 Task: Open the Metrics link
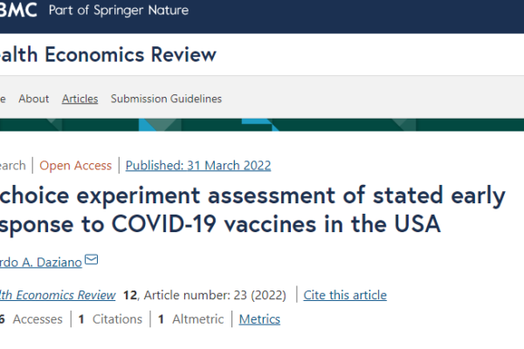tap(259, 319)
